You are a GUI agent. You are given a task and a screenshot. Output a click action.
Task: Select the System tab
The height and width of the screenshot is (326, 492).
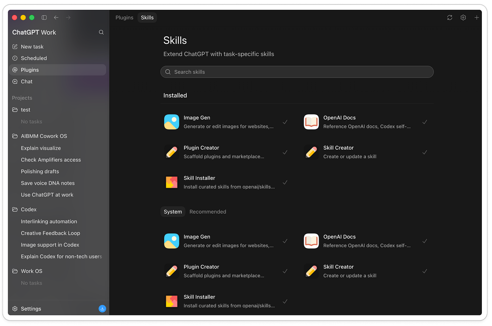coord(173,212)
